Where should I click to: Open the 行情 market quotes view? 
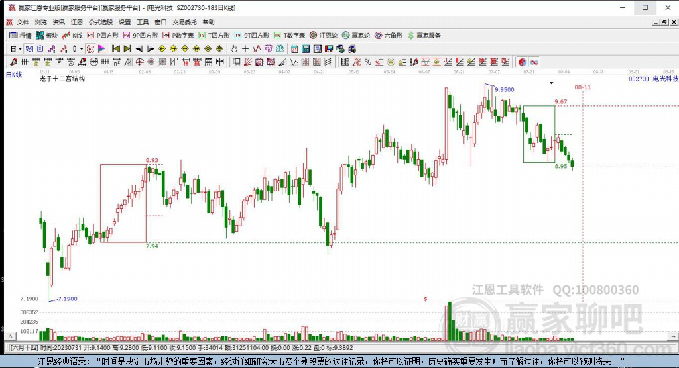(x=20, y=36)
